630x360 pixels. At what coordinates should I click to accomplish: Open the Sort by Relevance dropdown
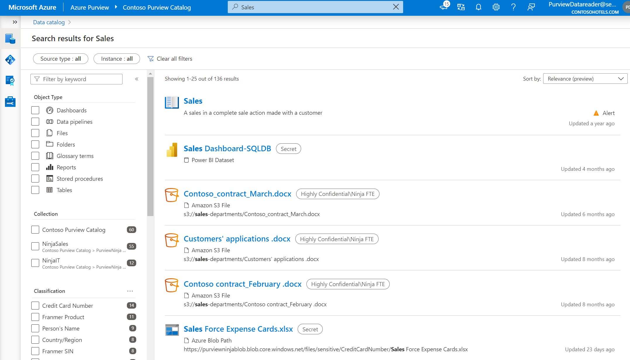pos(585,79)
